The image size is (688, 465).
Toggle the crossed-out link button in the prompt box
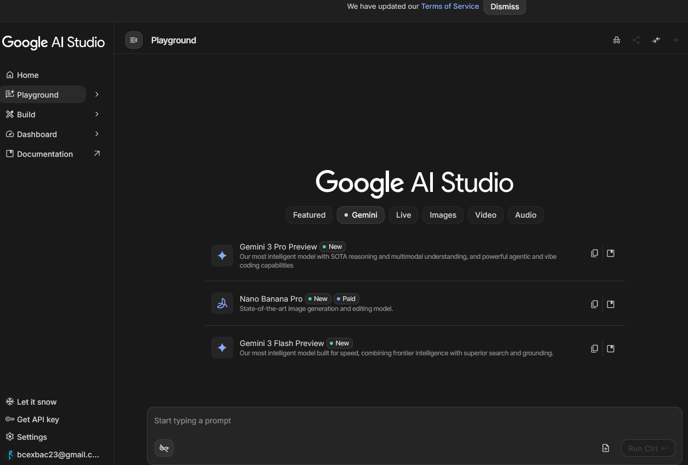coord(163,448)
